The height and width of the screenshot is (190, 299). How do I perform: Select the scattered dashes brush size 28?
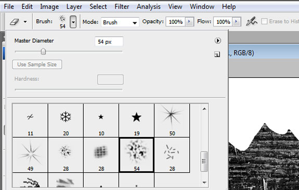(172, 155)
